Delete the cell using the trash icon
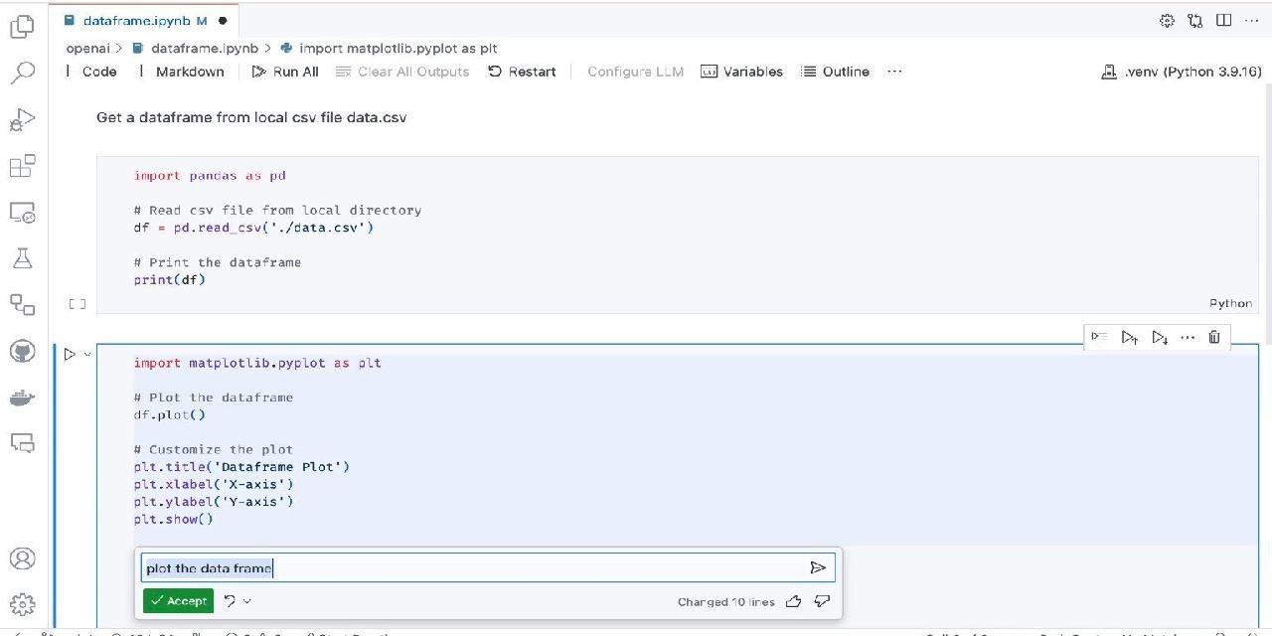Image resolution: width=1272 pixels, height=636 pixels. tap(1213, 337)
